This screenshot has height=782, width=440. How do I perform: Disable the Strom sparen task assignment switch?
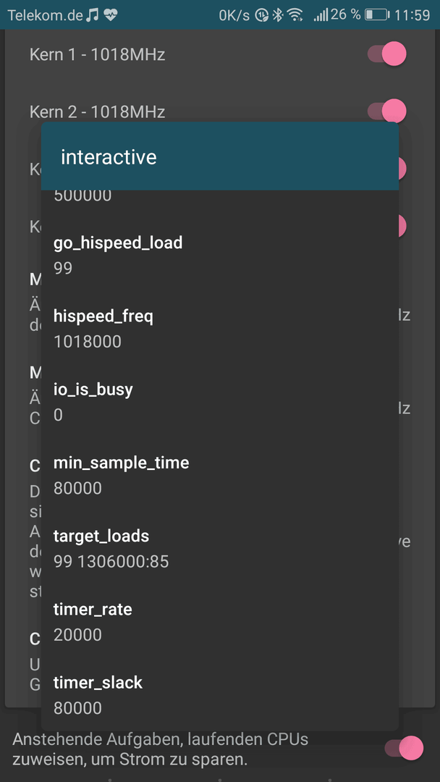(404, 747)
